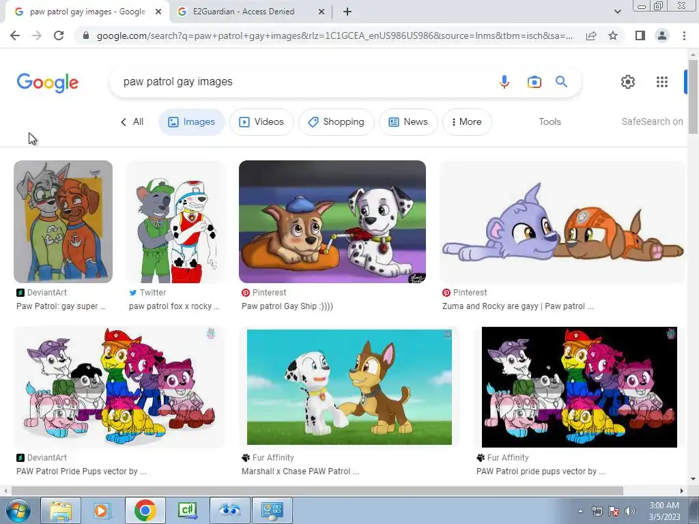Open the eyes icon app on taskbar
The height and width of the screenshot is (524, 699).
pos(229,510)
